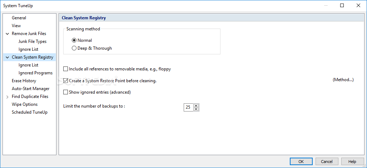The height and width of the screenshot is (168, 367).
Task: Open General settings page
Action: 19,18
